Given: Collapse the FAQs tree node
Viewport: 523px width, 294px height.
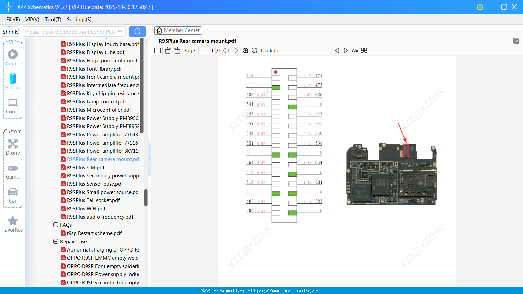Looking at the screenshot, I should (56, 225).
